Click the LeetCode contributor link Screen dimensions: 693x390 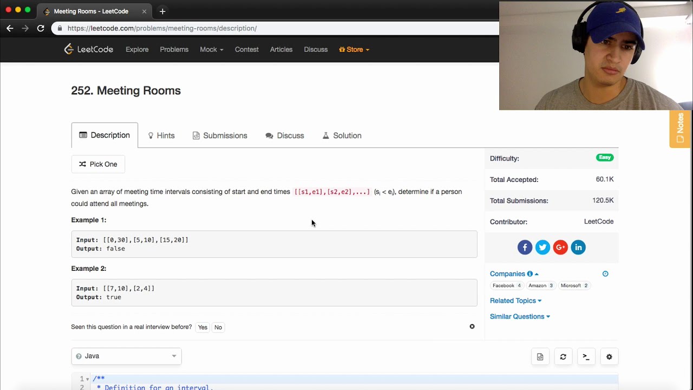click(x=599, y=222)
